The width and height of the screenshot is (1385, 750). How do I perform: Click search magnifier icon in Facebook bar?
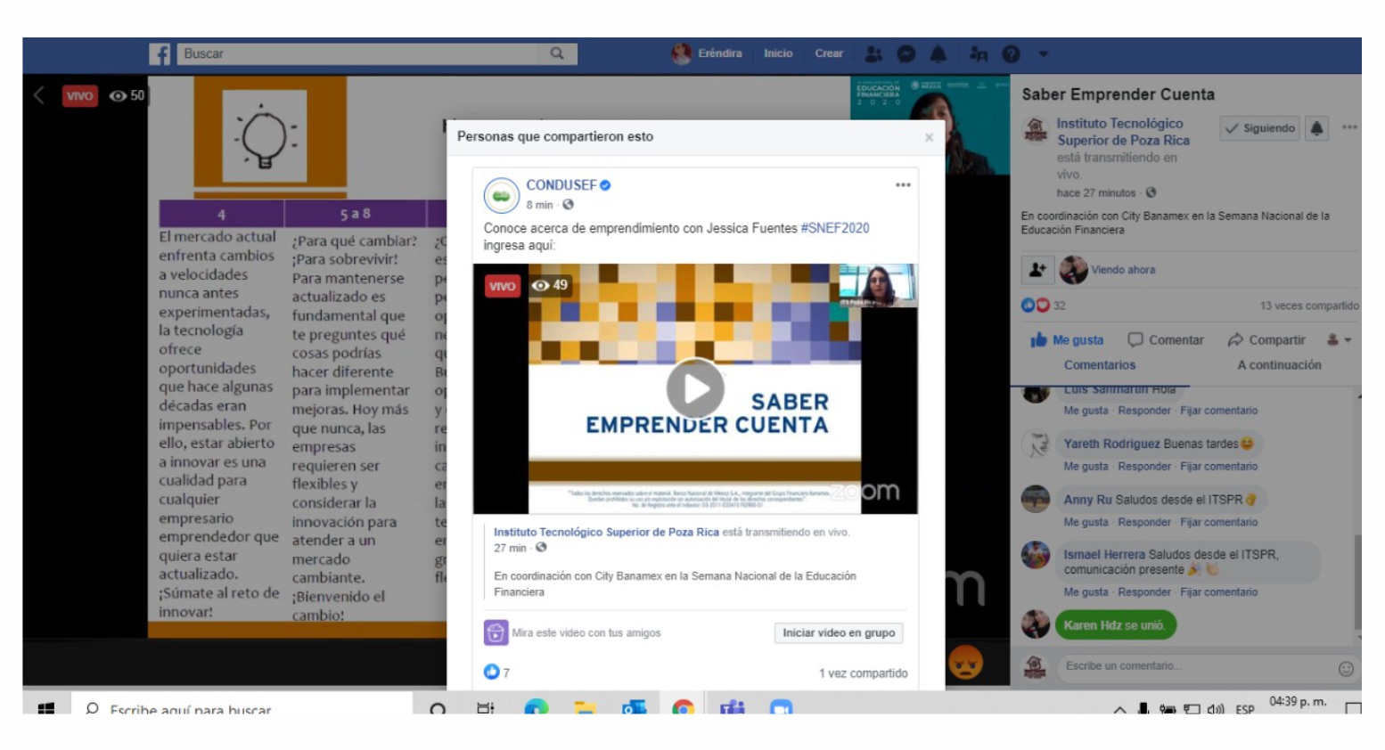pos(557,53)
